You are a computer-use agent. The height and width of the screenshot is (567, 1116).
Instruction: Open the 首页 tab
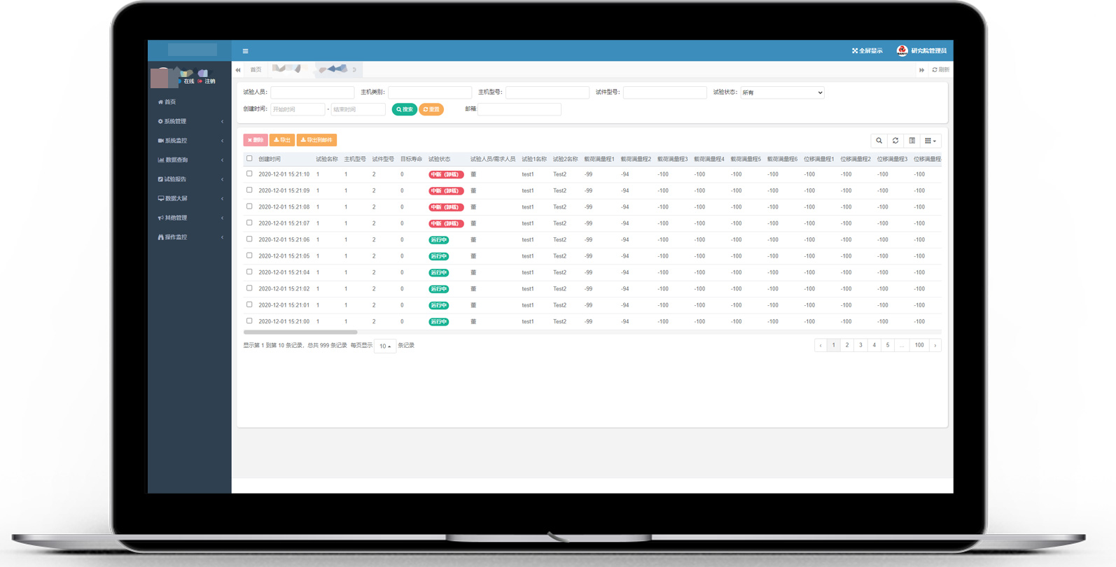pyautogui.click(x=256, y=70)
